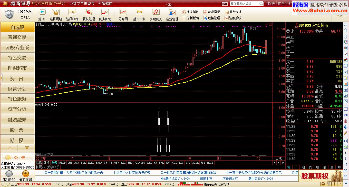Screen dimensions: 349x187
Task: Open the 关联报价 tab
Action: pos(53,167)
